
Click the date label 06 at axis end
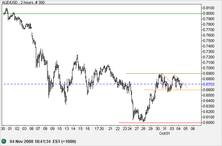pos(193,129)
